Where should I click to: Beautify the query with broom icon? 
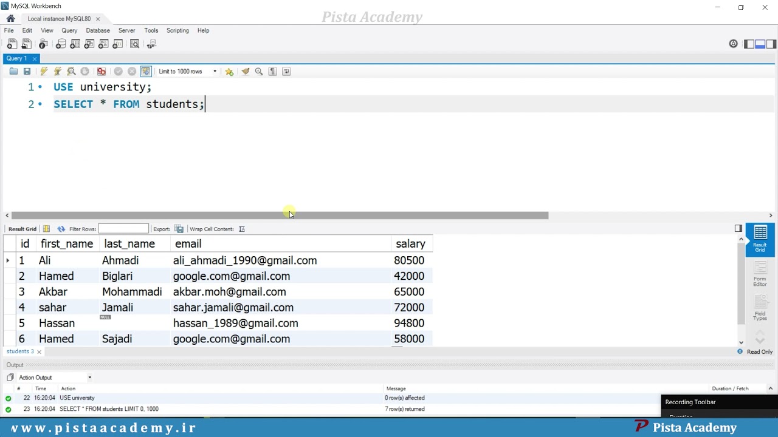tap(246, 72)
